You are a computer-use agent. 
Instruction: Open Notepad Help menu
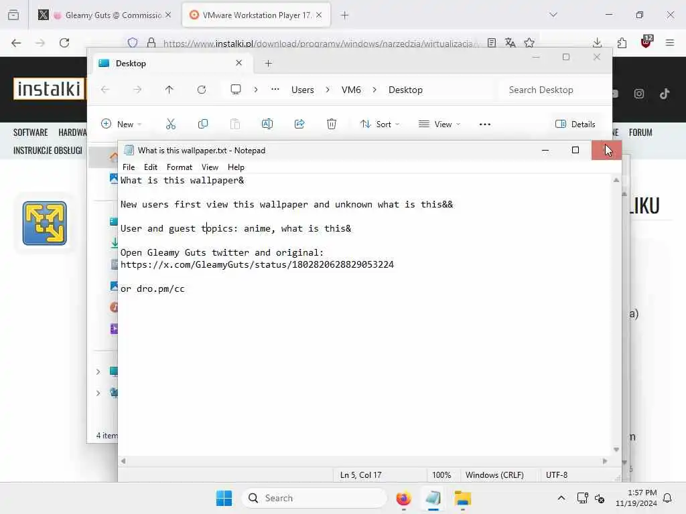click(x=236, y=167)
